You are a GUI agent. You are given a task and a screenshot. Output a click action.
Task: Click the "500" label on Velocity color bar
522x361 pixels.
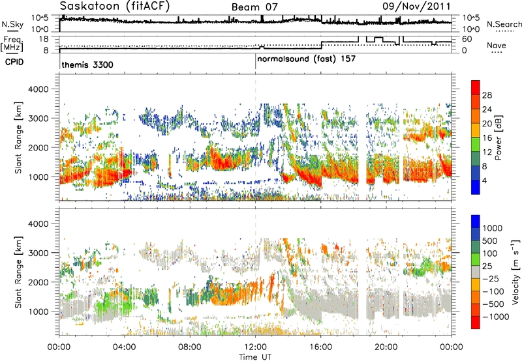coord(490,240)
